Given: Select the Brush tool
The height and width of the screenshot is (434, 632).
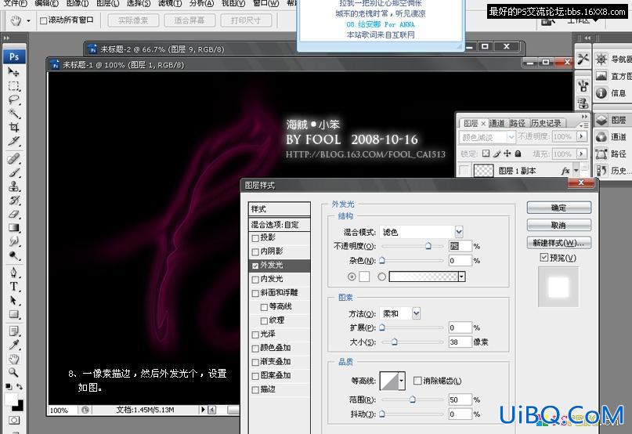Looking at the screenshot, I should [x=13, y=172].
